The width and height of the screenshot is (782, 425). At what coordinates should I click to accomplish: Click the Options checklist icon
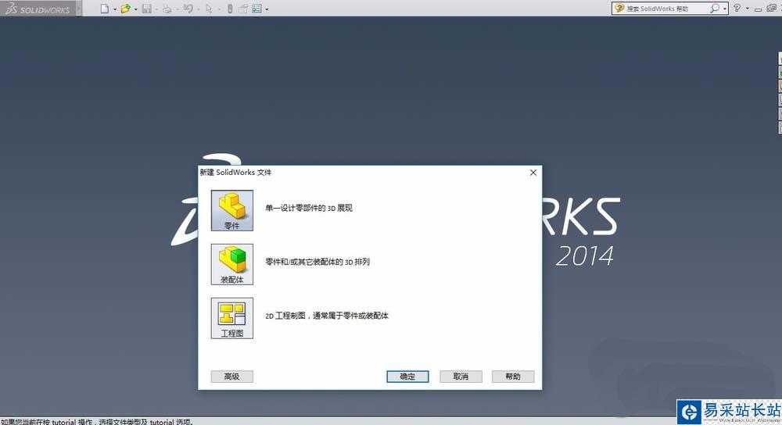click(x=256, y=9)
